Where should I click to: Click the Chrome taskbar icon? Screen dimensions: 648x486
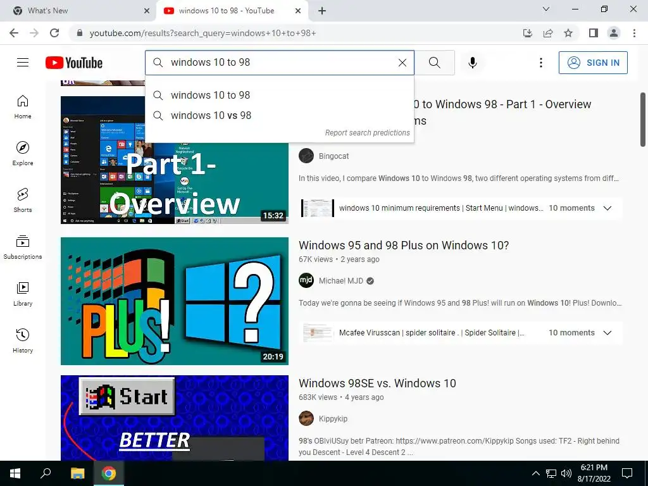tap(109, 473)
